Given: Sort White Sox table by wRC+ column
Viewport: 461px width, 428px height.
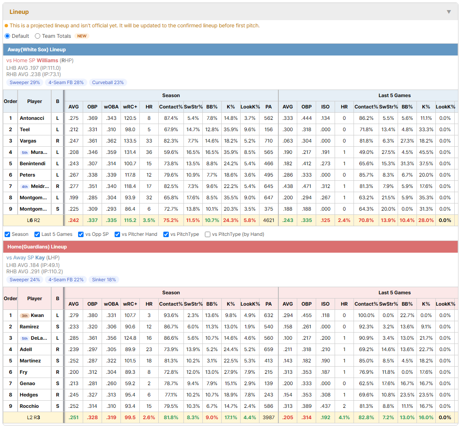Looking at the screenshot, I should pos(130,107).
